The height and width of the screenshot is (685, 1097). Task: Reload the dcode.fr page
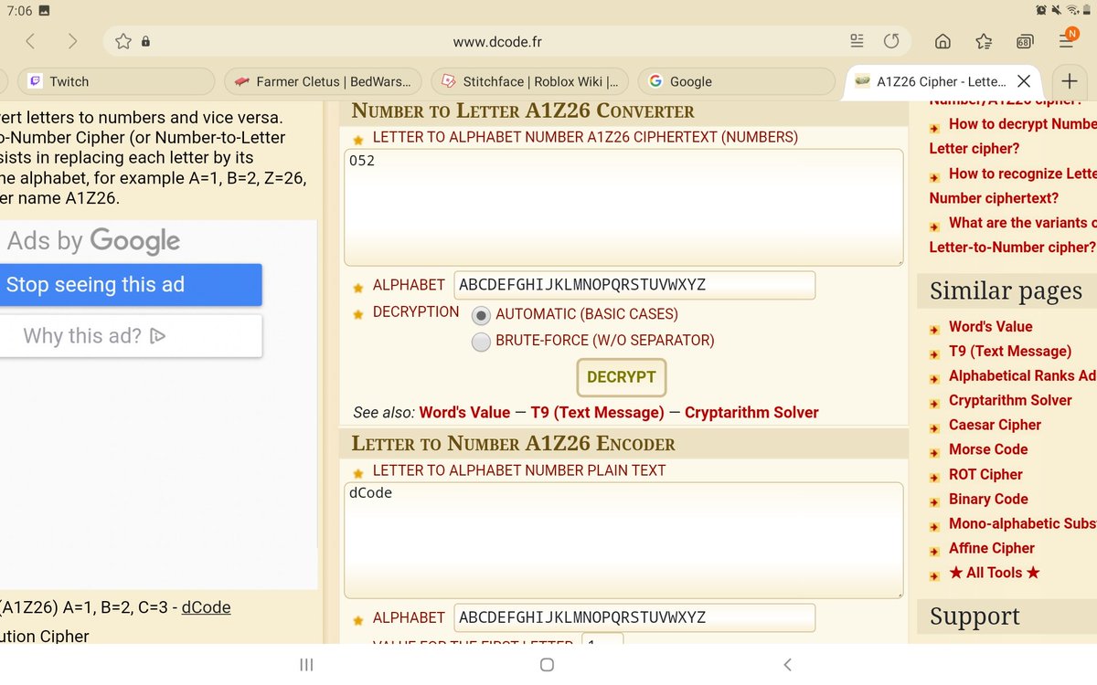point(891,41)
